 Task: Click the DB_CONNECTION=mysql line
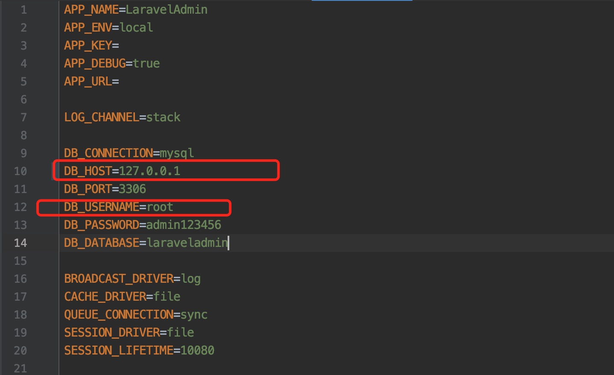point(129,153)
